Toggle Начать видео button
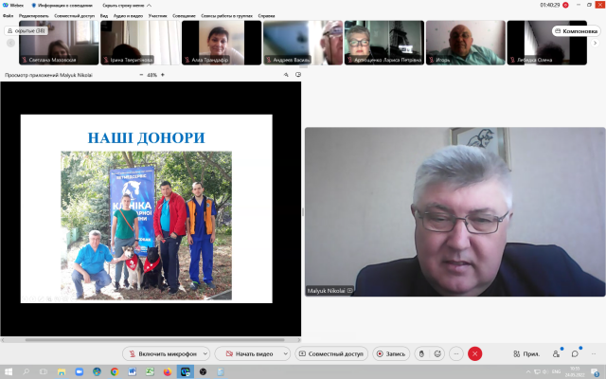 (x=248, y=353)
